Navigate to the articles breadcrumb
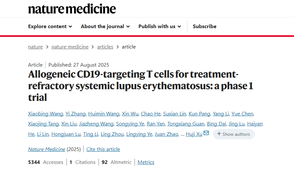Screen dimensions: 294x172 point(105,47)
